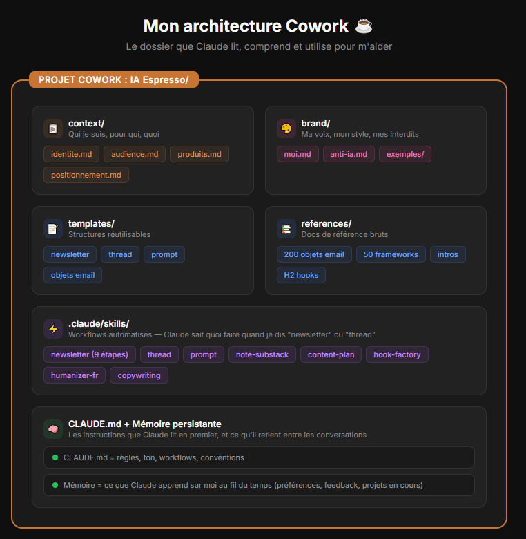
Task: Click the books icon beside references/
Action: point(286,229)
